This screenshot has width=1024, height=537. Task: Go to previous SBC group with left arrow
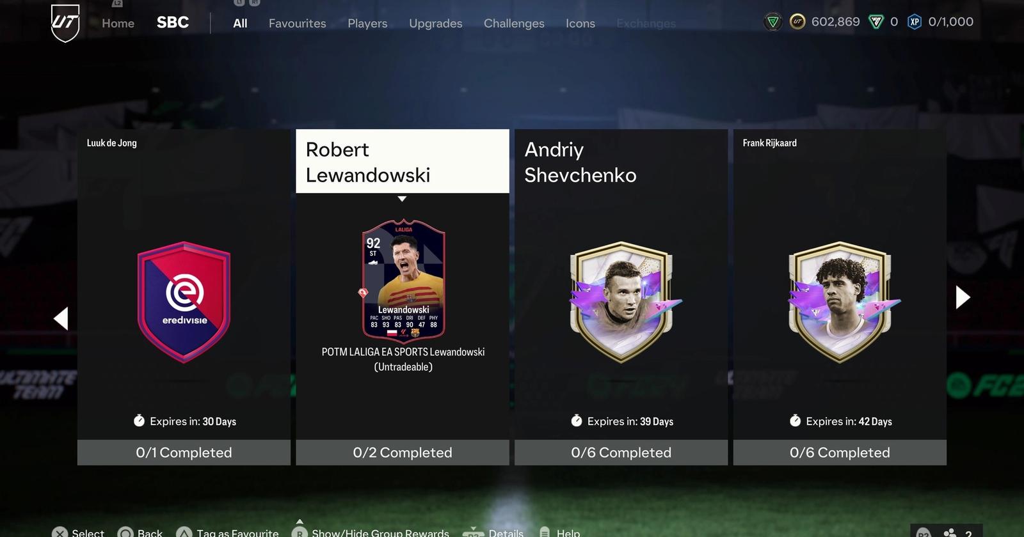click(61, 318)
